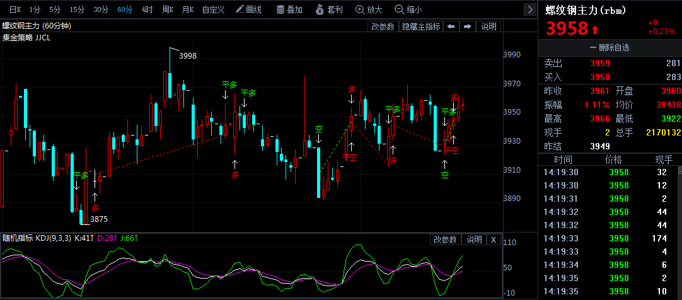Click trade row 14:19:34 with volume 6

click(609, 265)
